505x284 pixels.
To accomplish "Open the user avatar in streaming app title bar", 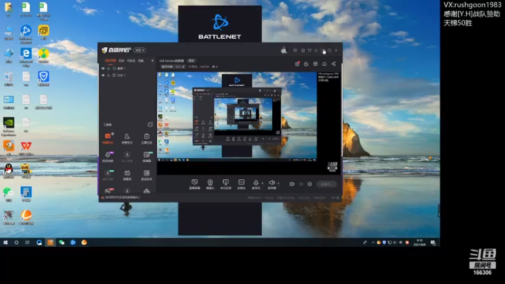I will [x=283, y=50].
